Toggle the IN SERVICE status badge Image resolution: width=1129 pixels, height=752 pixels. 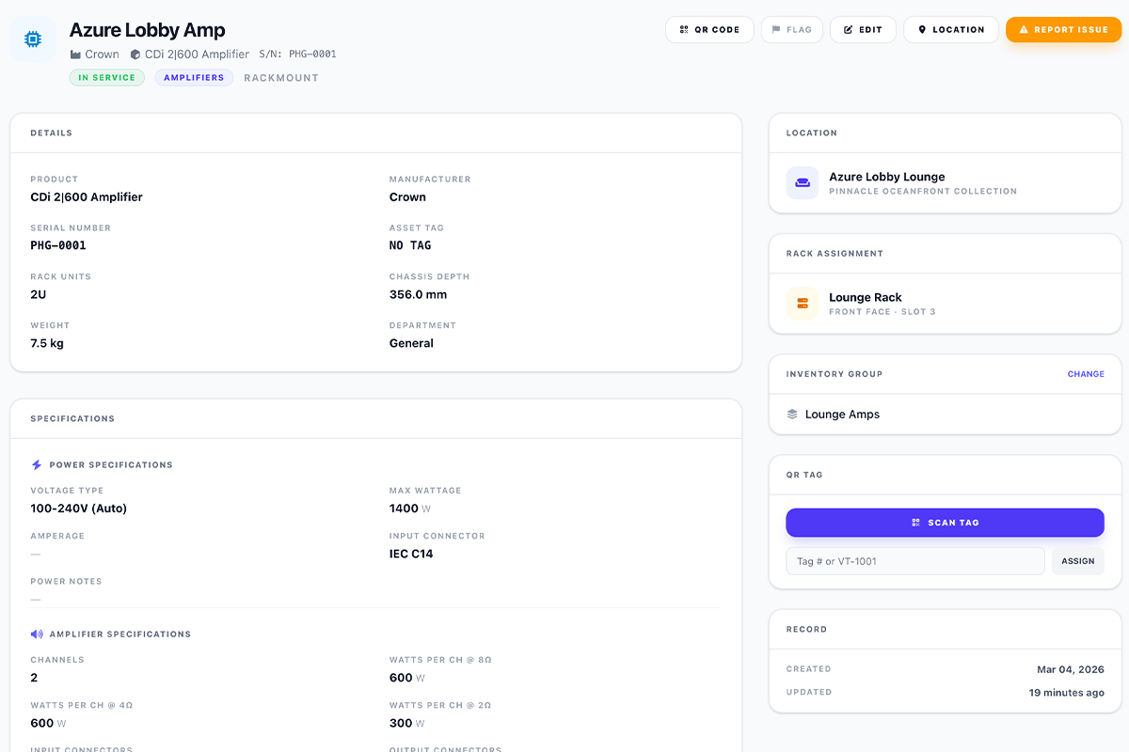[x=106, y=77]
